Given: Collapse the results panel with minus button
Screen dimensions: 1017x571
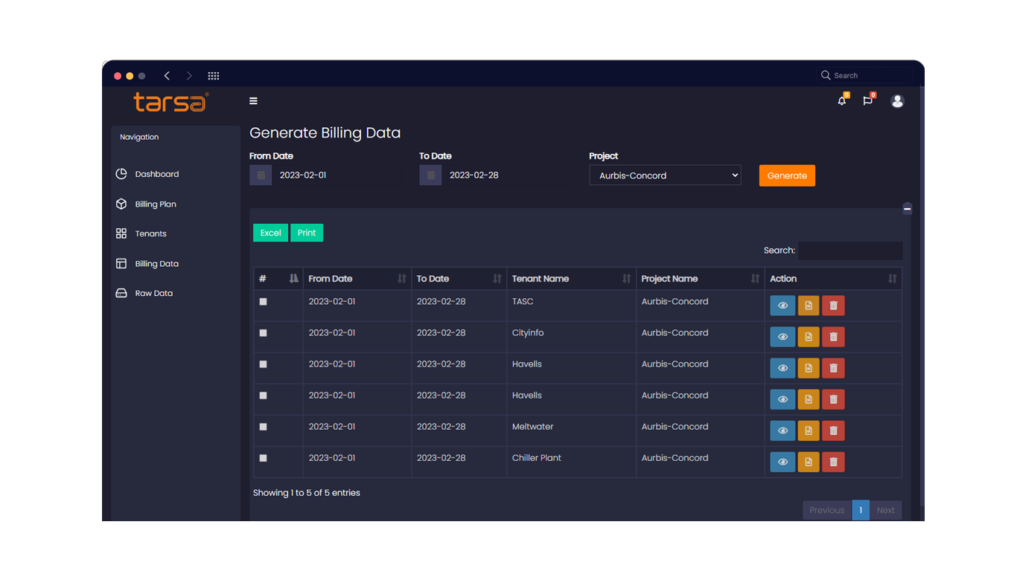Looking at the screenshot, I should (x=907, y=209).
